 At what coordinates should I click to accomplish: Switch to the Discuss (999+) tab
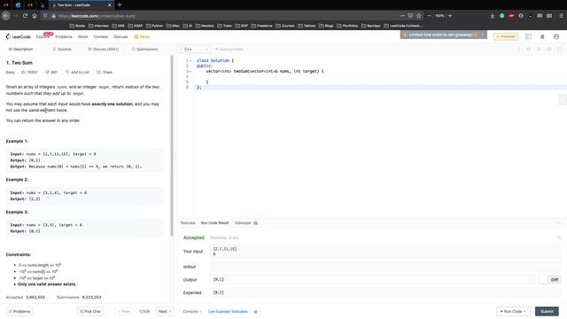pos(103,50)
